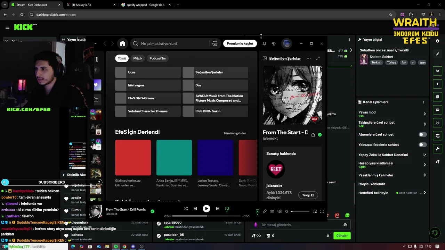Viewport: 445px width, 250px height.
Task: Open the Spotify queue icon
Action: 272,211
